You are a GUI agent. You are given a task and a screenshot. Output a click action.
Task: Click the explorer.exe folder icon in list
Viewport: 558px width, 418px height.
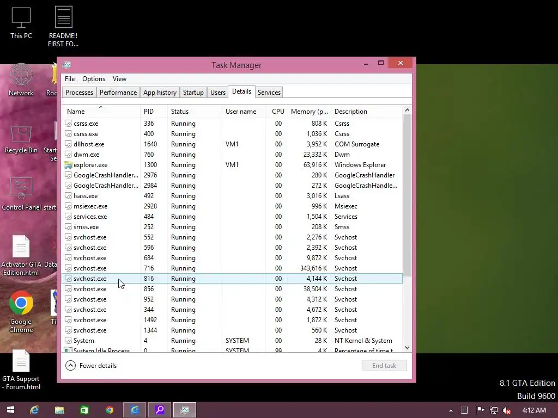point(68,164)
